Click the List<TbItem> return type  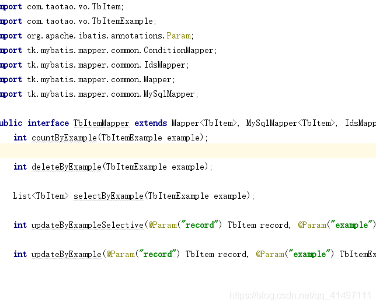click(41, 196)
